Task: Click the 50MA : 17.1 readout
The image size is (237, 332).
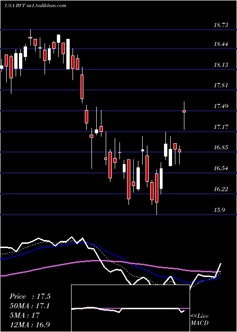Action: pos(29,306)
